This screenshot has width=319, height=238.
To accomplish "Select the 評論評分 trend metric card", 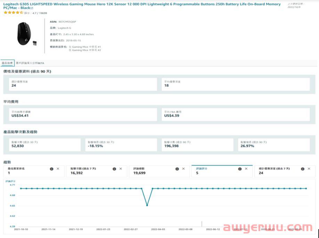I will (222, 171).
